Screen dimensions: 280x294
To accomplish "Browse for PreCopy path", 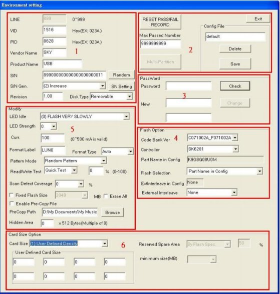I will [x=112, y=212].
